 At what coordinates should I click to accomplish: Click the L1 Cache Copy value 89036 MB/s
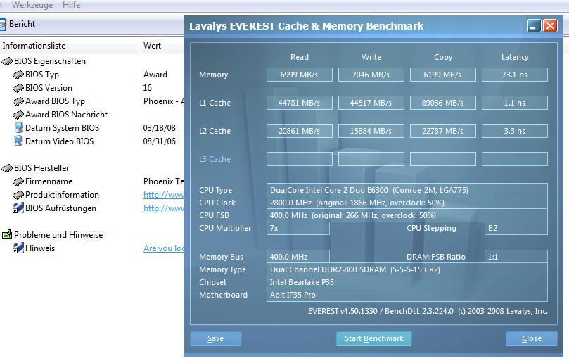tap(442, 103)
